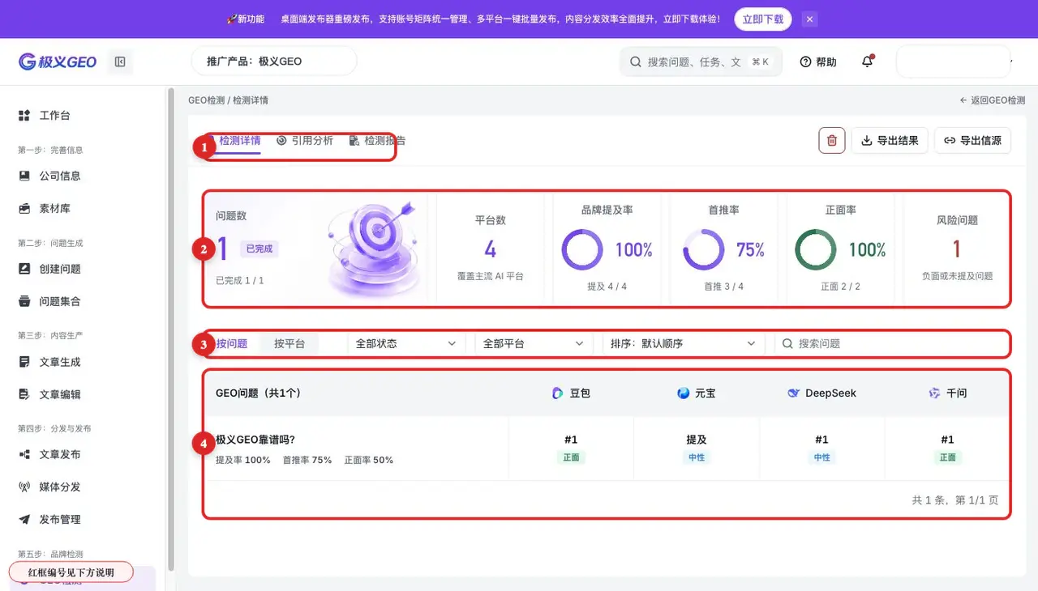The height and width of the screenshot is (591, 1038).
Task: Click the DeepSeek #1 中性 result cell
Action: [821, 449]
